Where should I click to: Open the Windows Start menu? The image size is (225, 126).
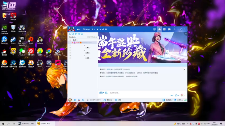3,123
